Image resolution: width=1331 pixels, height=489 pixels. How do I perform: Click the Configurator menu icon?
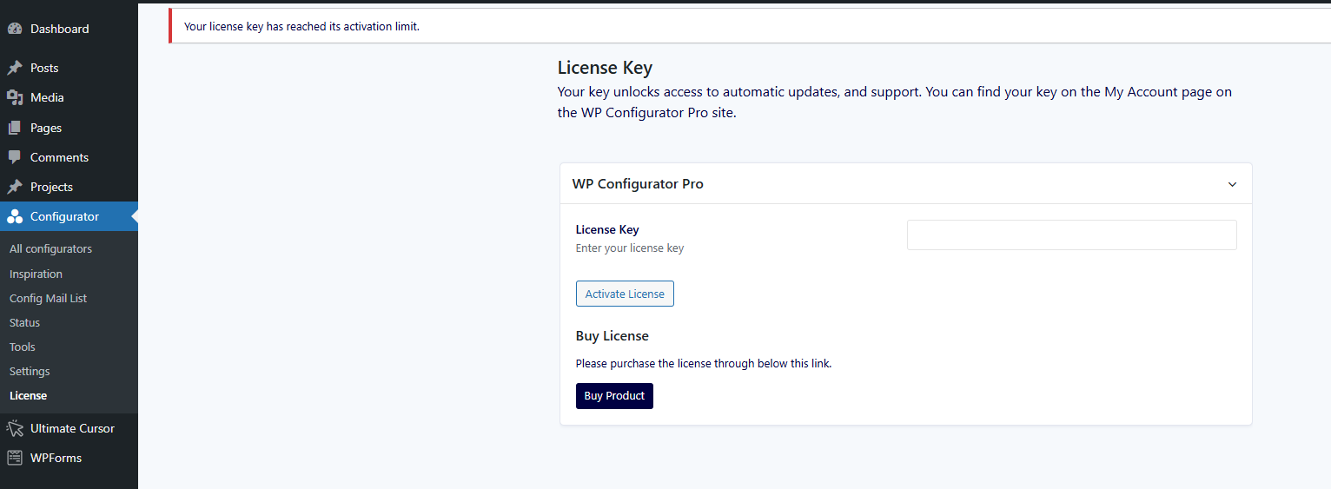coord(15,216)
